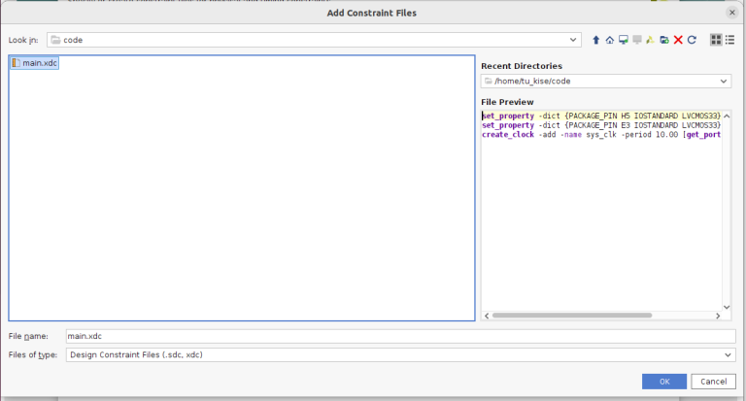This screenshot has width=746, height=401.
Task: Delete the selected file with red X
Action: (678, 40)
